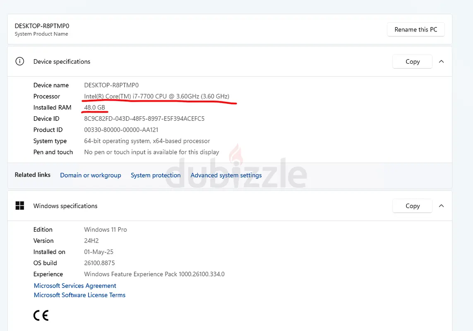Click the Device name value in specifications

(x=111, y=85)
